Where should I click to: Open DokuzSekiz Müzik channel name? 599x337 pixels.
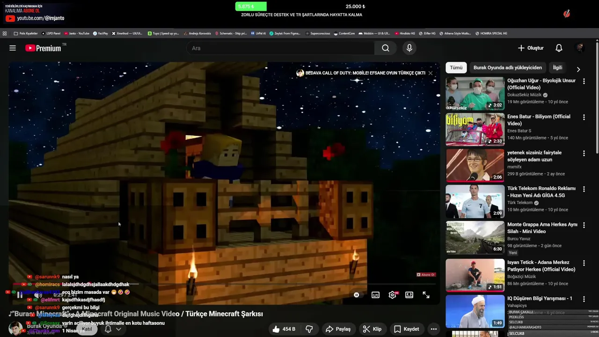524,95
